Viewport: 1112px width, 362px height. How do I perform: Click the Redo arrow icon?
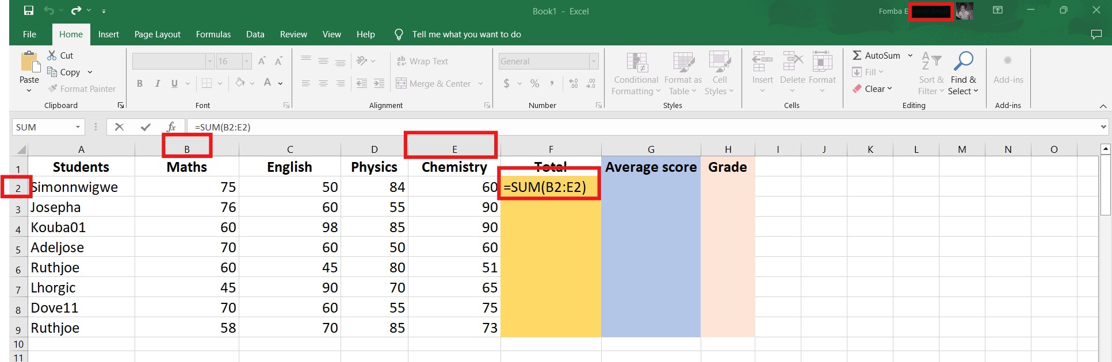click(77, 11)
